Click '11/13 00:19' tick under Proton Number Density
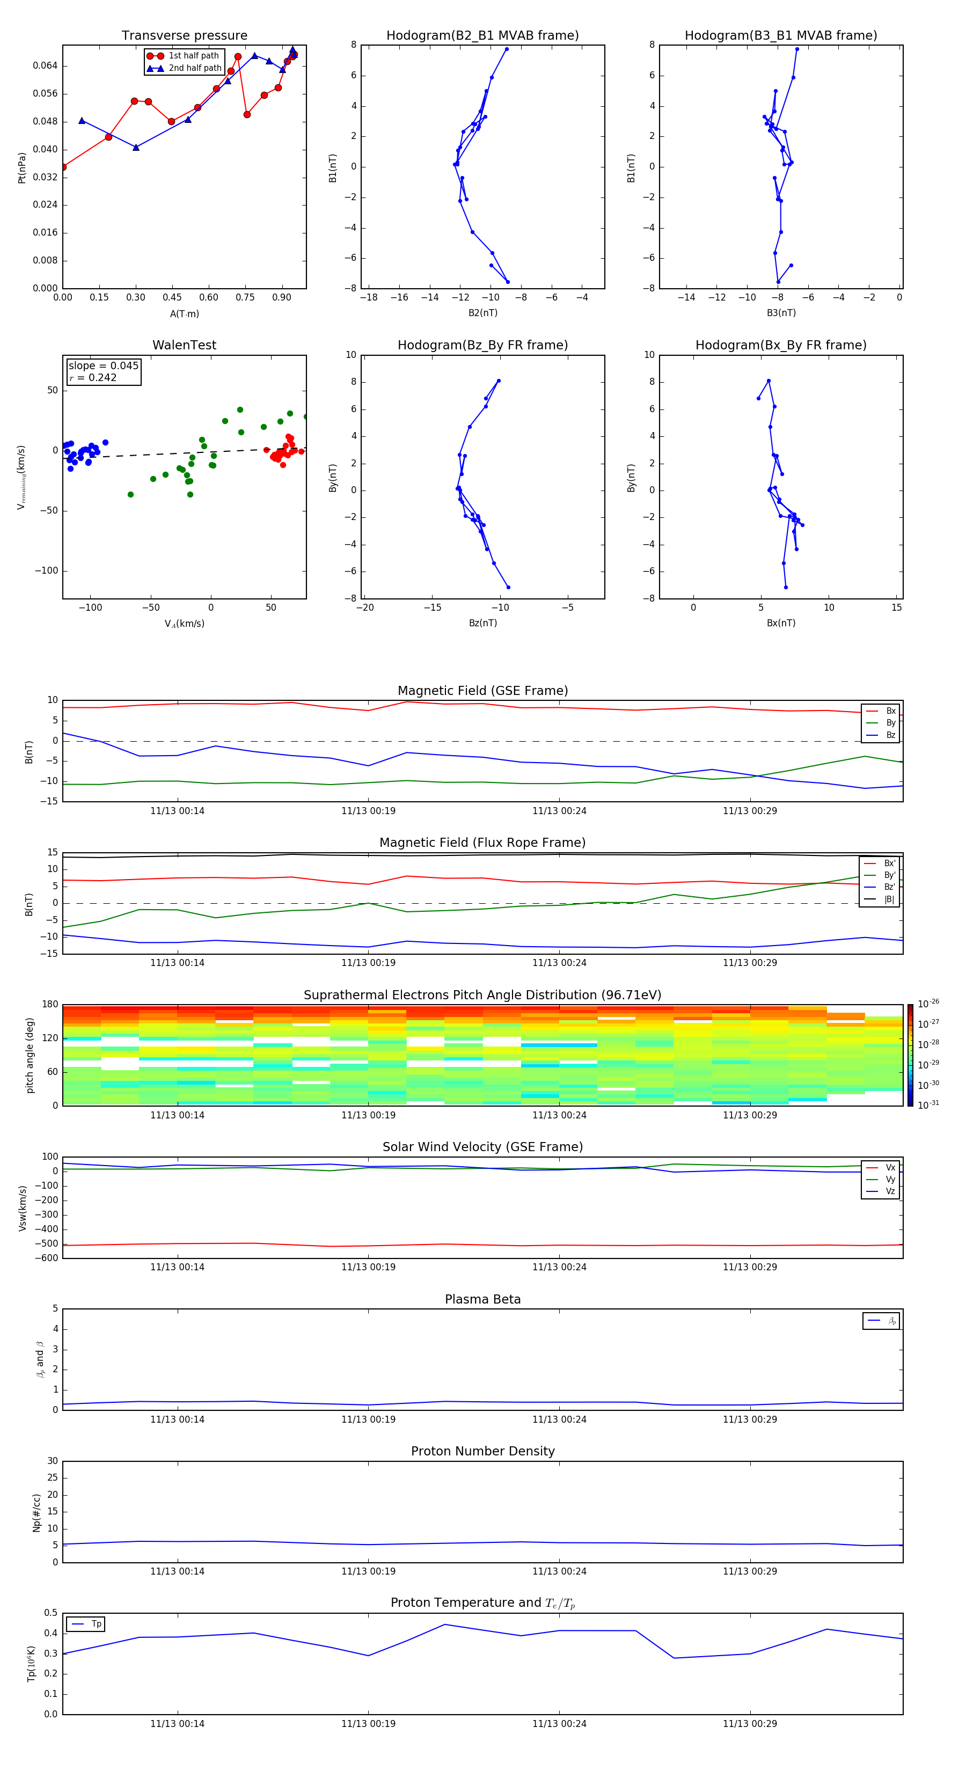 point(369,1571)
